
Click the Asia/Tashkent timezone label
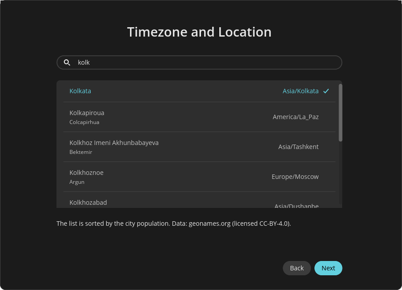298,147
